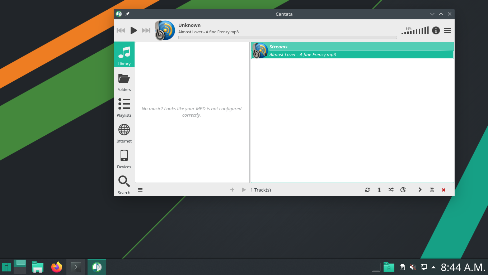Open Cantata's main hamburger menu
Image resolution: width=488 pixels, height=275 pixels.
[x=447, y=30]
